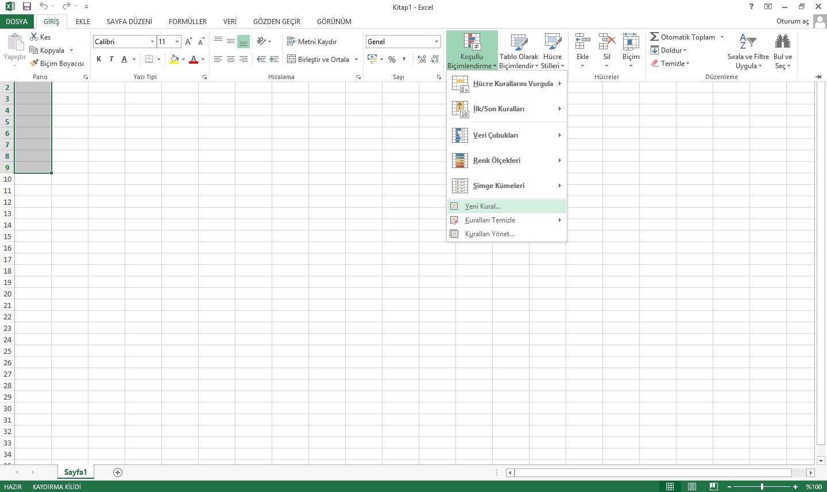
Task: Select Kuralları Yönet... menu item
Action: click(x=507, y=234)
